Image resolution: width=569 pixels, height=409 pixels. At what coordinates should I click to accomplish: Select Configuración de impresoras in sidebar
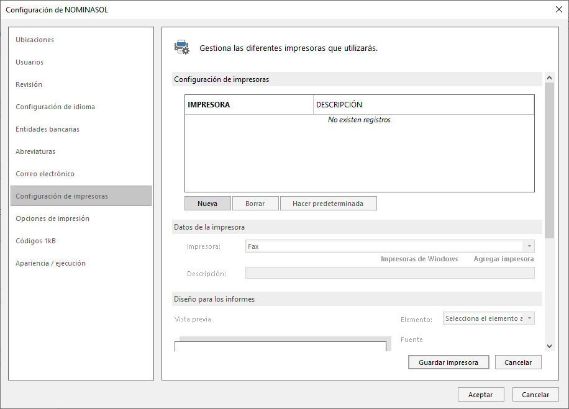[81, 196]
